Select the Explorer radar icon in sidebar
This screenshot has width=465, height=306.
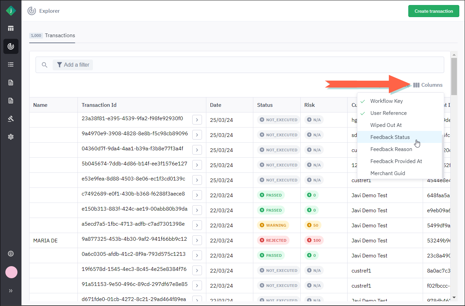click(x=11, y=47)
